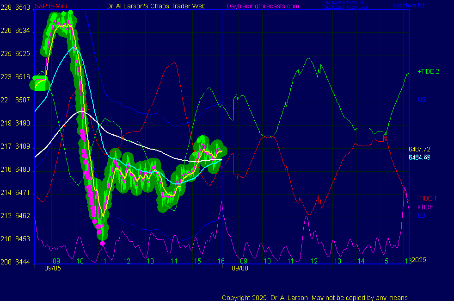Click the 09/08 date label

(x=239, y=268)
